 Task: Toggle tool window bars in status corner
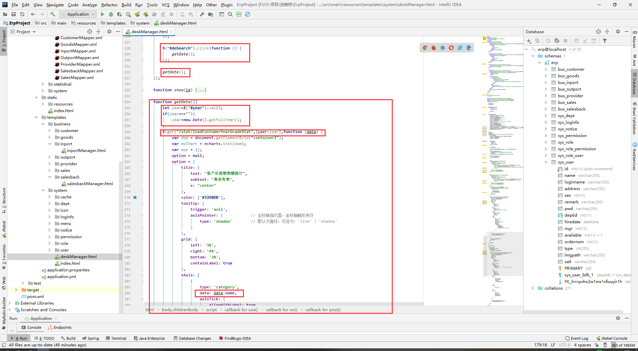click(4, 345)
